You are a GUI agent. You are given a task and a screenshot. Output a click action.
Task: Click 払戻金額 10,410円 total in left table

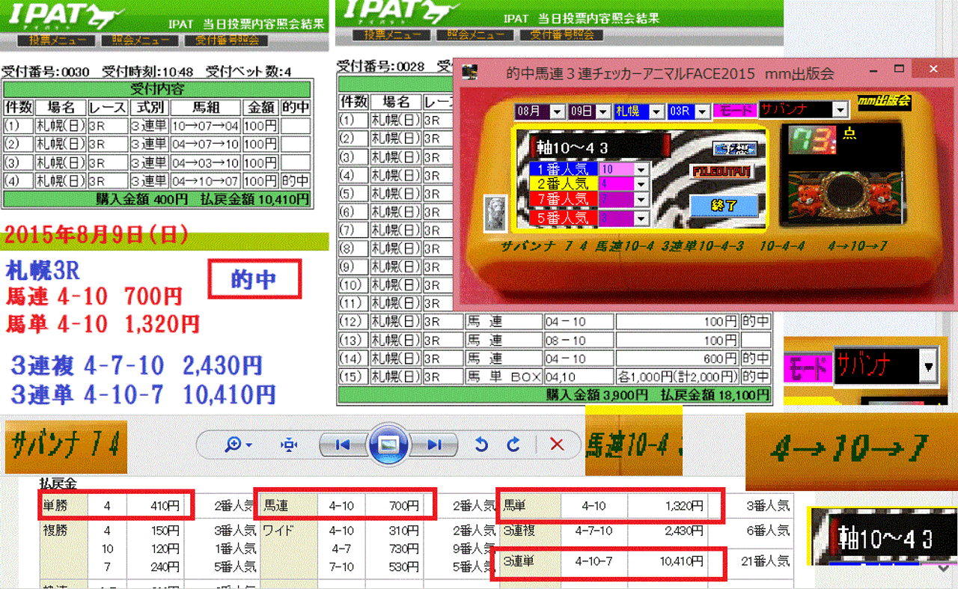point(254,199)
